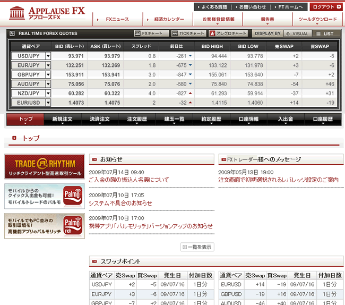Expand the ツールダウンロード menu
The width and height of the screenshot is (345, 305).
click(317, 19)
